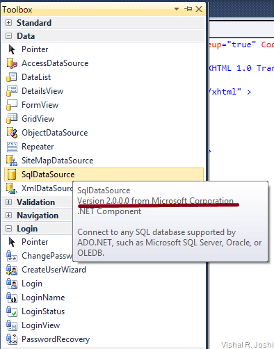Click the LoginView control icon
The image size is (274, 349).
tap(12, 325)
